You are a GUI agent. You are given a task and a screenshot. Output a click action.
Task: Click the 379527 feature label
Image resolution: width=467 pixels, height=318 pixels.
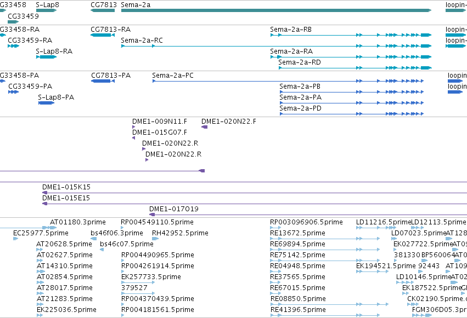pyautogui.click(x=134, y=288)
